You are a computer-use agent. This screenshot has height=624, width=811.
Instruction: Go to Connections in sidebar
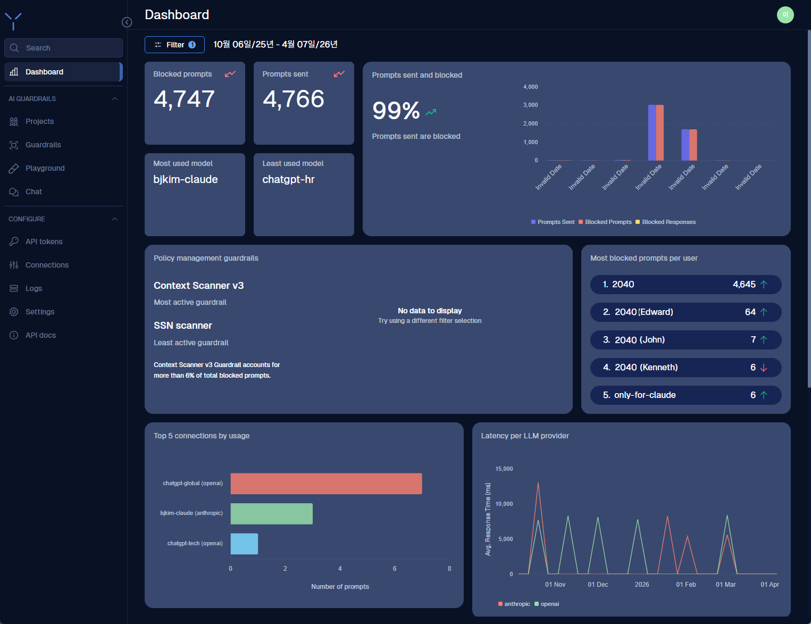coord(47,265)
